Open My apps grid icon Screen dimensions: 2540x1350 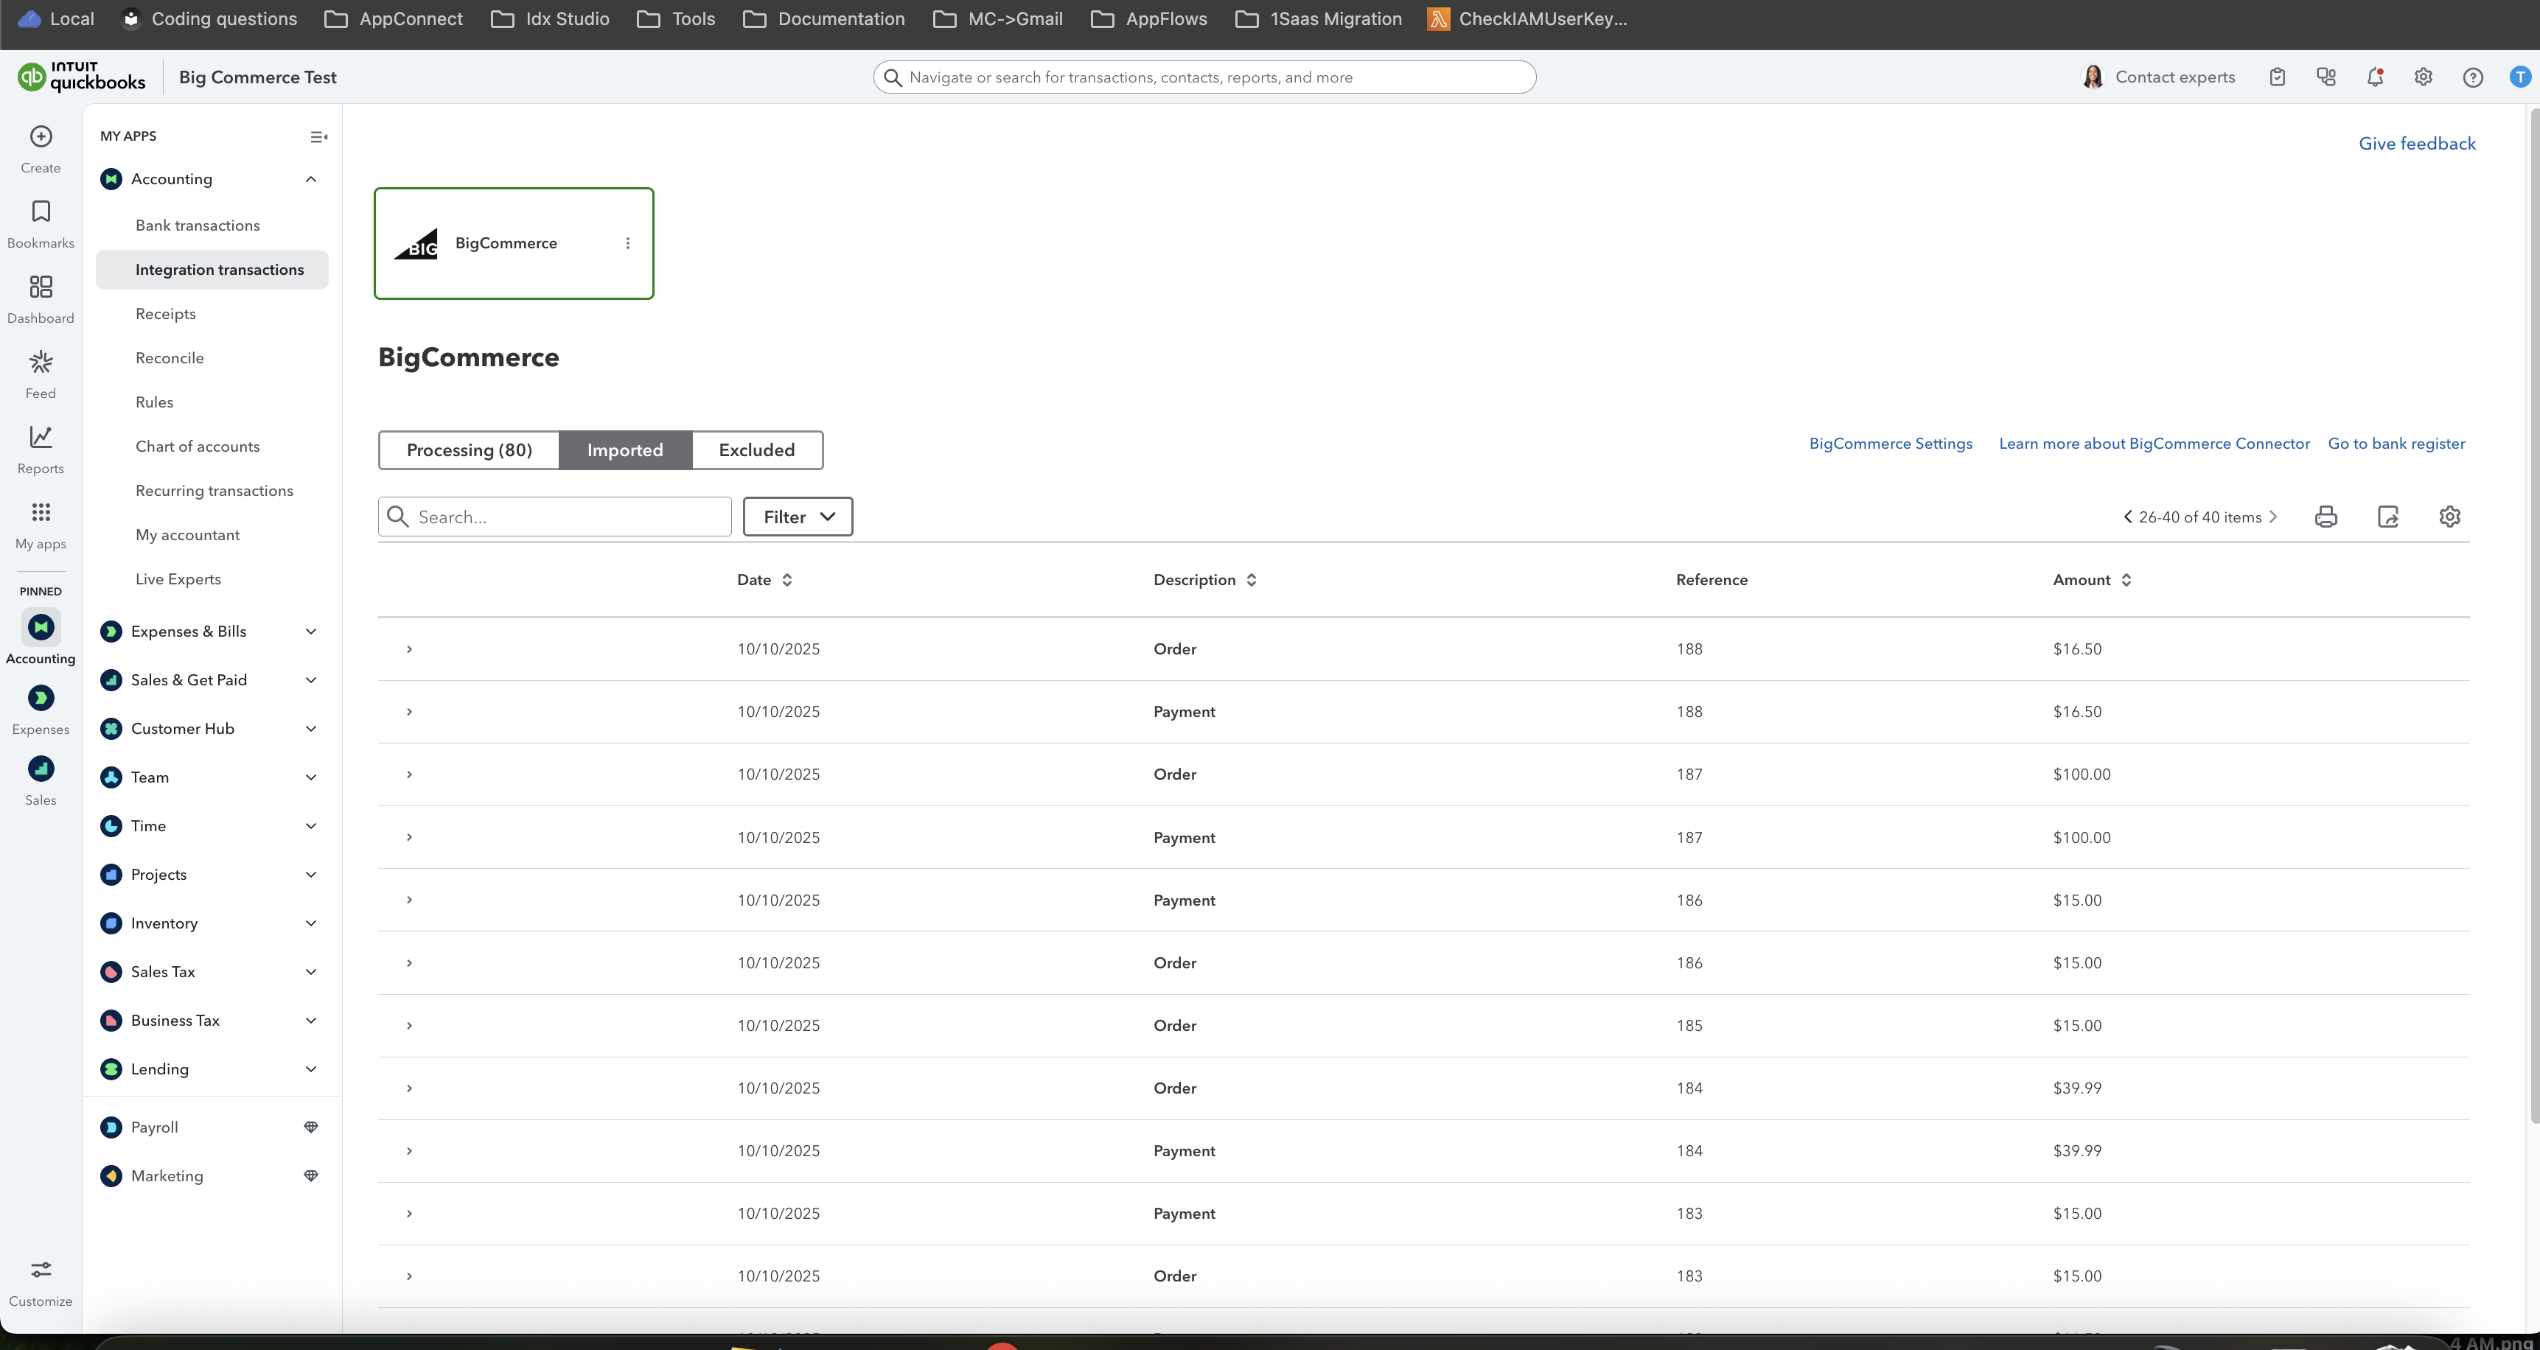pyautogui.click(x=41, y=512)
